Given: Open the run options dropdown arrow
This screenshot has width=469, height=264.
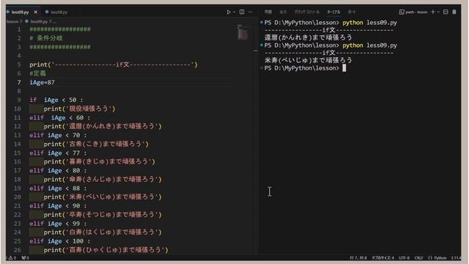Looking at the screenshot, I should (x=234, y=12).
